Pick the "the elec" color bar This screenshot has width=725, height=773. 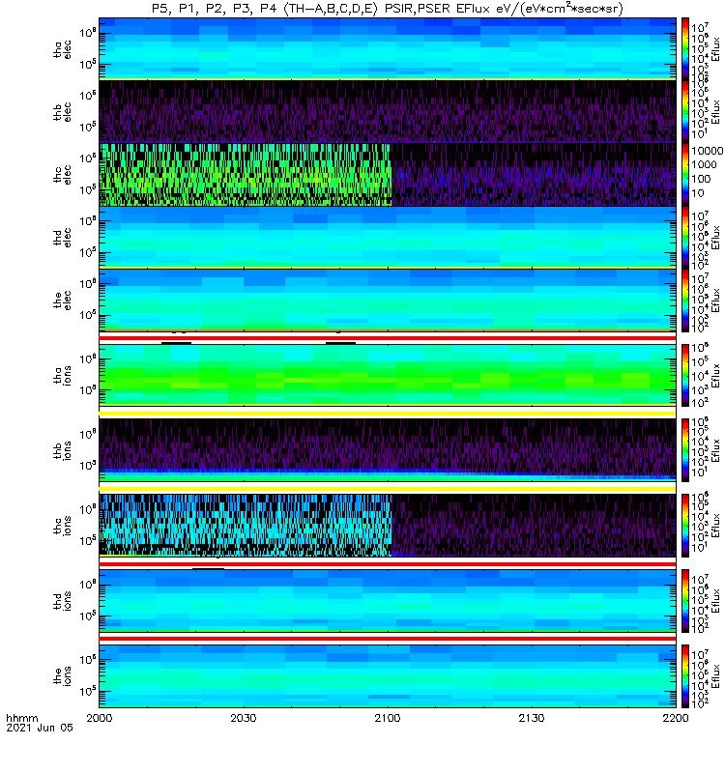click(685, 300)
